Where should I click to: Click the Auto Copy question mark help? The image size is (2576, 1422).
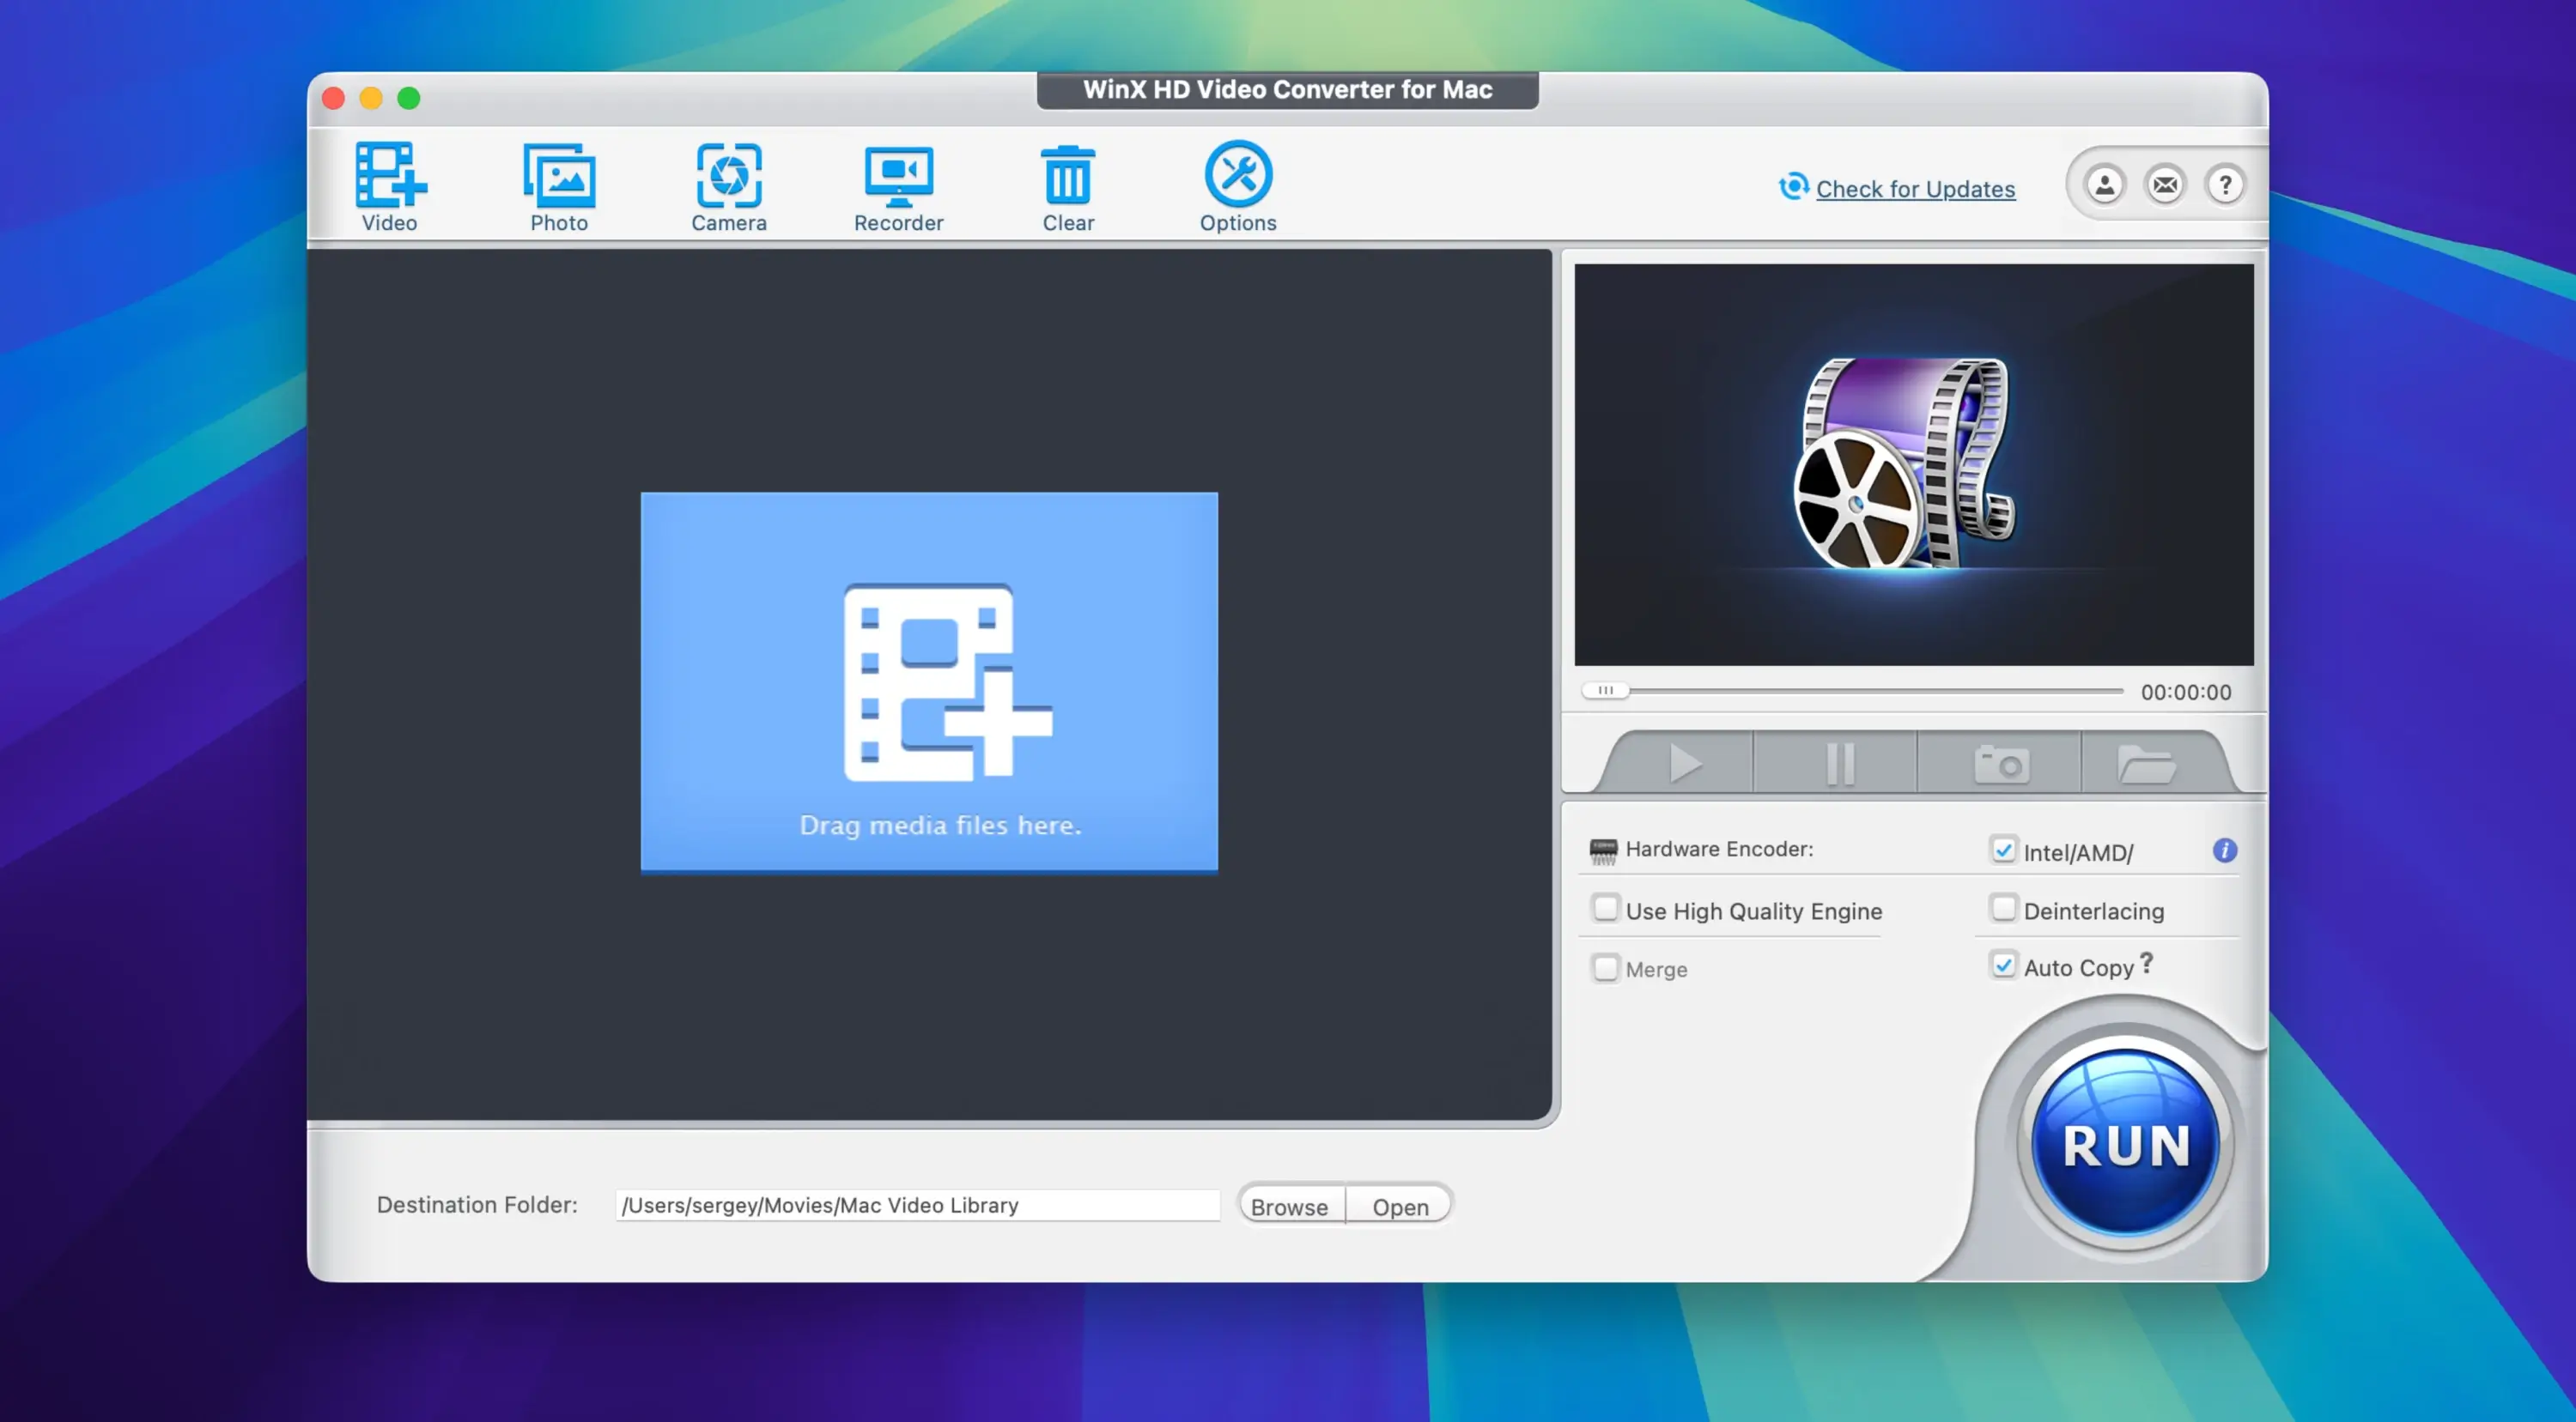pos(2146,964)
